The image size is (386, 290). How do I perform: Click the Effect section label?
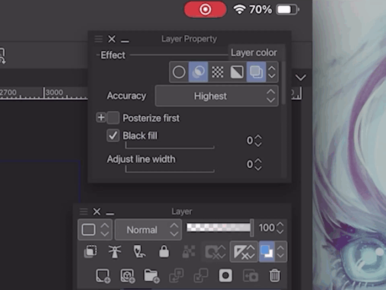[x=113, y=55]
